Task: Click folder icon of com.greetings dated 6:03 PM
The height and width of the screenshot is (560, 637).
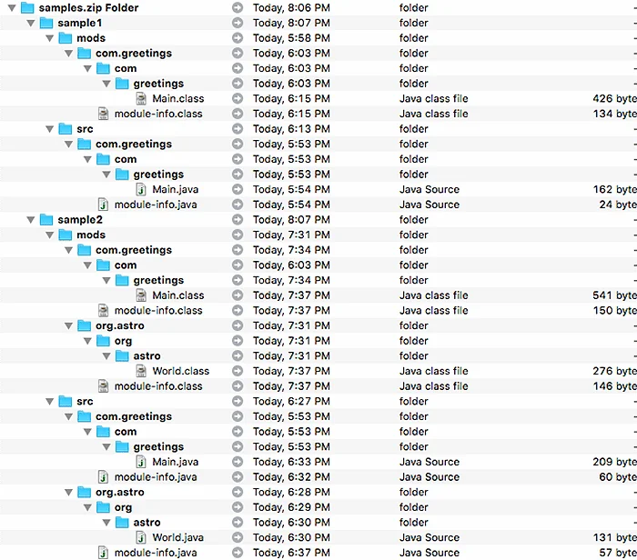Action: coord(84,53)
